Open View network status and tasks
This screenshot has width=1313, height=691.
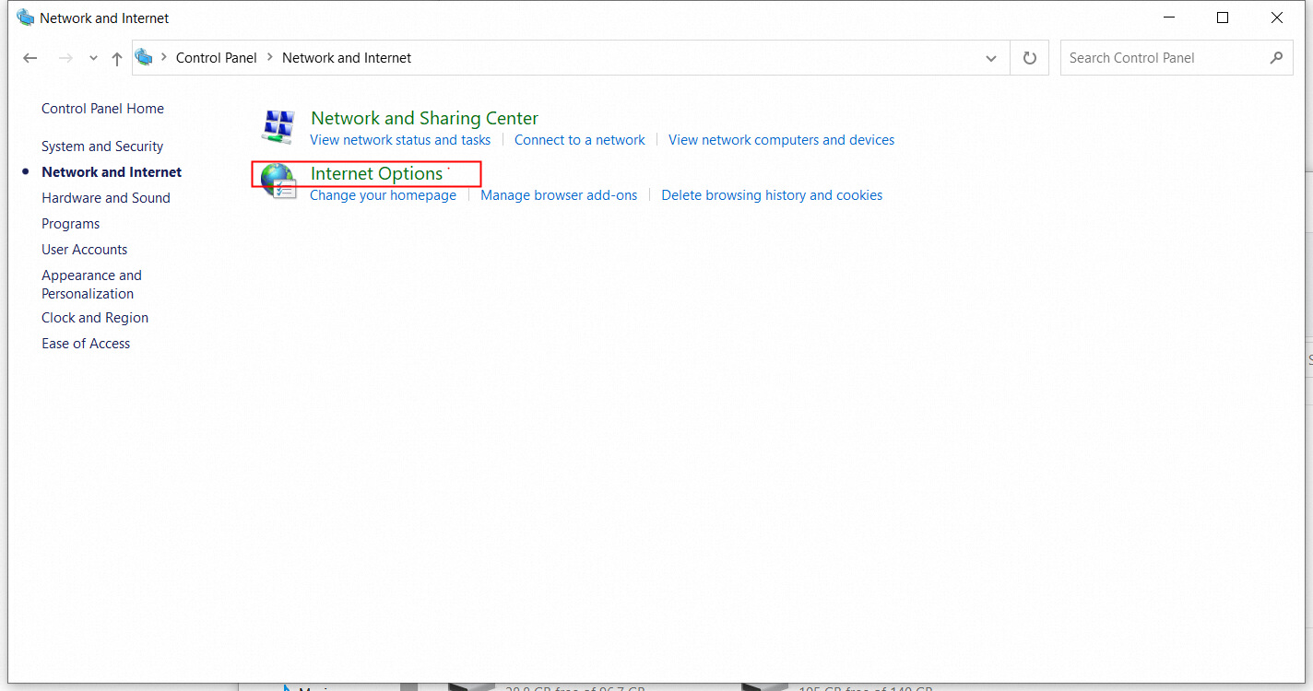400,140
